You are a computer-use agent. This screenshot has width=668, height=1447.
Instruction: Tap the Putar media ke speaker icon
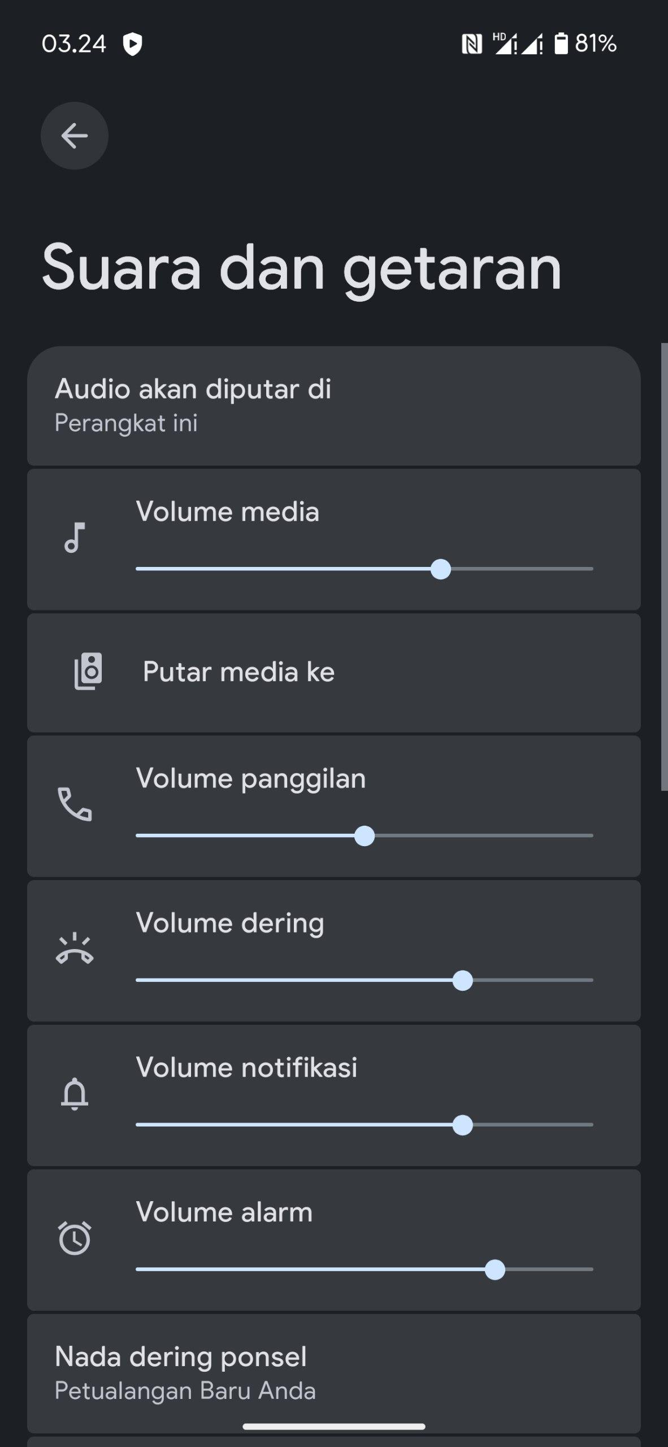(88, 671)
